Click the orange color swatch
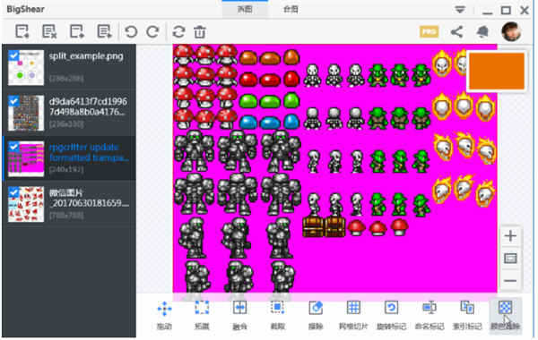Screen dimensions: 538x340 (x=497, y=72)
